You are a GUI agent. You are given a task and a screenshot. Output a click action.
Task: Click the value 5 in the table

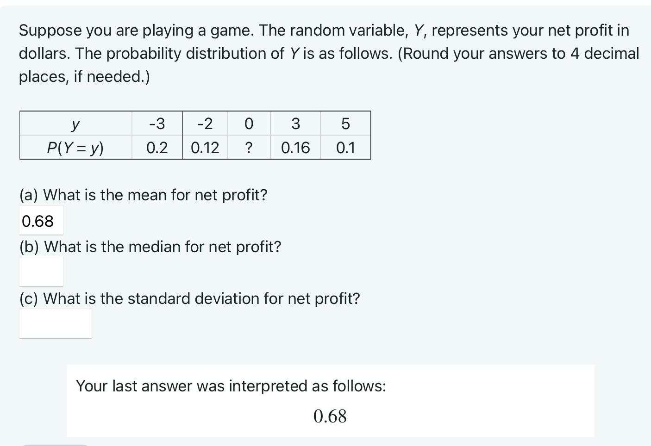pos(345,123)
